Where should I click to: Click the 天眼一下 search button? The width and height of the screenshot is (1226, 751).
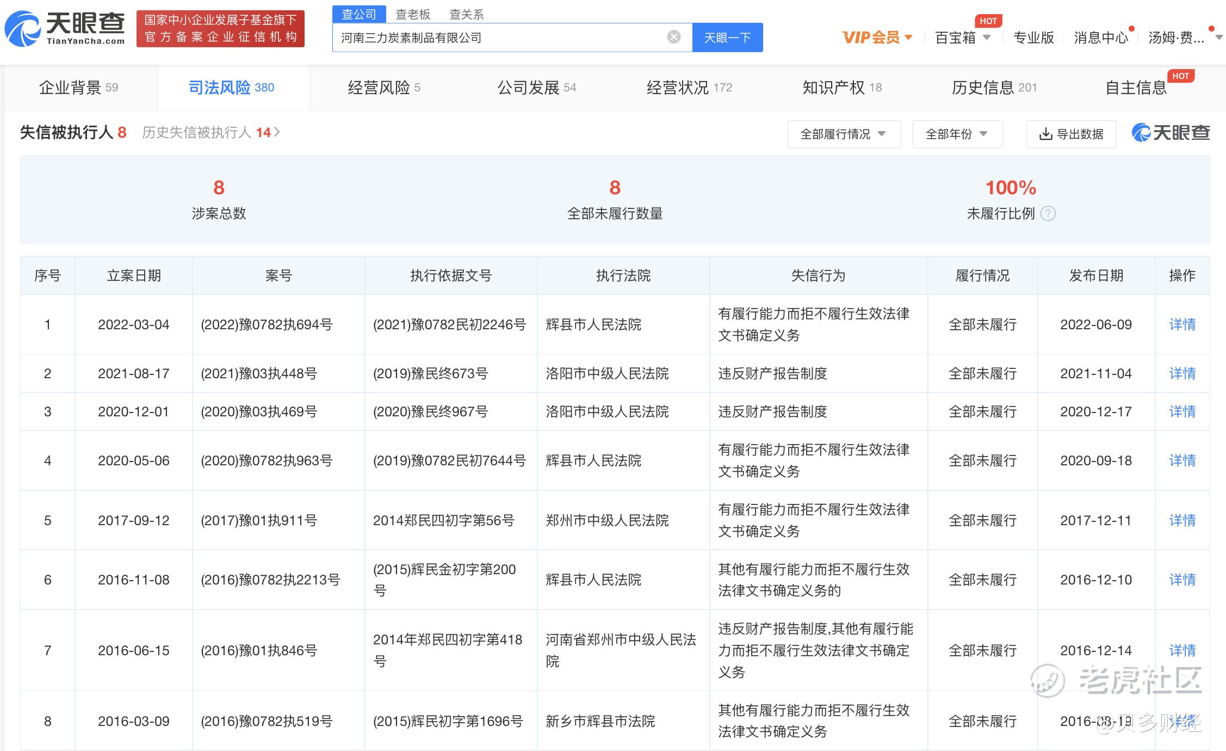[x=727, y=38]
